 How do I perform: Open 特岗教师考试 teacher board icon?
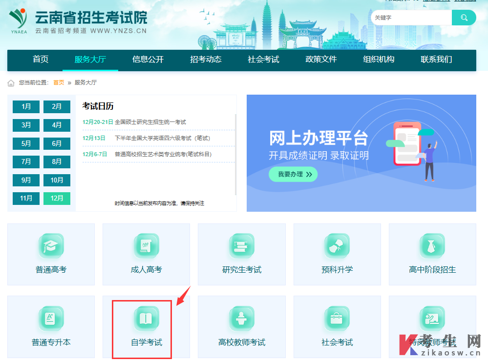(x=432, y=319)
